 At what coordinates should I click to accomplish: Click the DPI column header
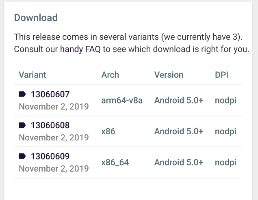coord(222,75)
